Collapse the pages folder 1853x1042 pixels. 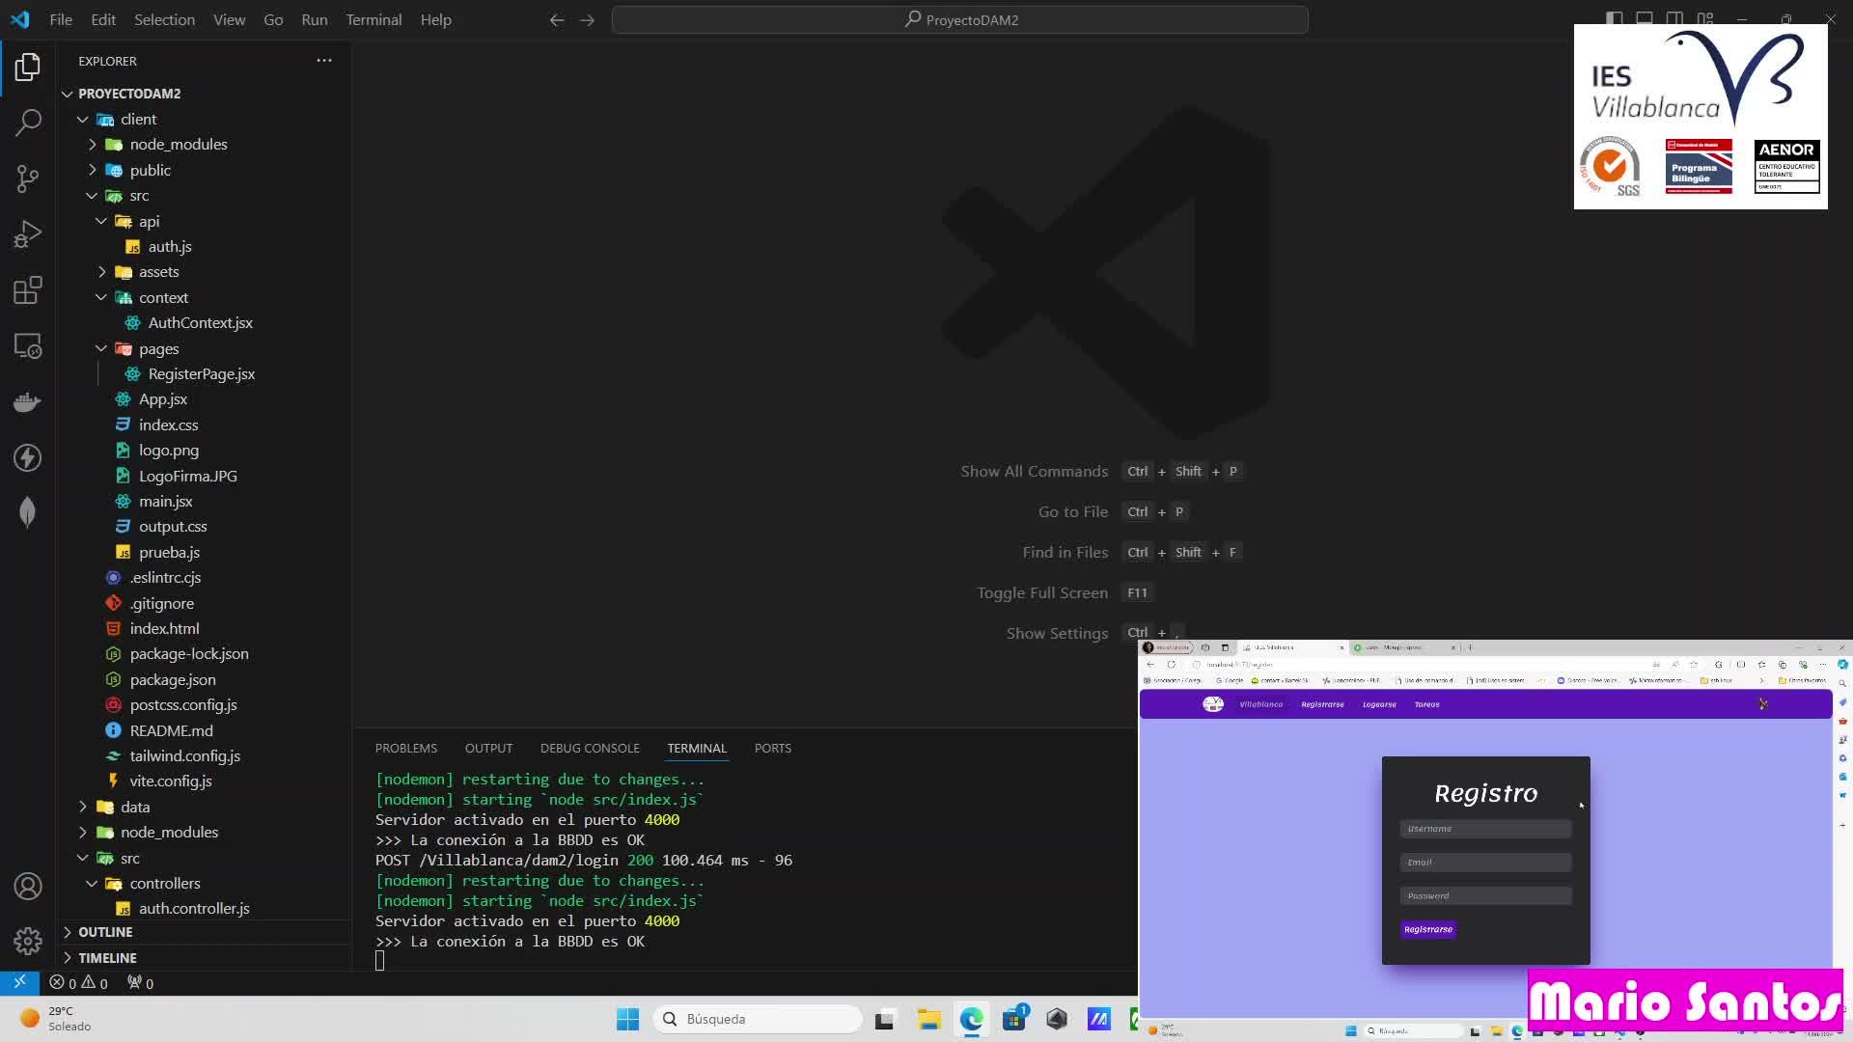158,348
